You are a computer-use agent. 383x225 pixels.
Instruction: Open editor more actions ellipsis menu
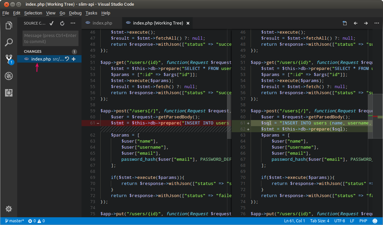pos(377,23)
